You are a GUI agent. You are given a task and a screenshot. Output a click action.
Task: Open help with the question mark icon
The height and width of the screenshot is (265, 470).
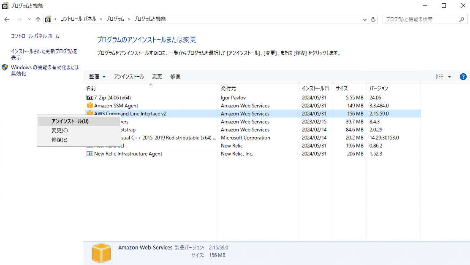pos(463,77)
